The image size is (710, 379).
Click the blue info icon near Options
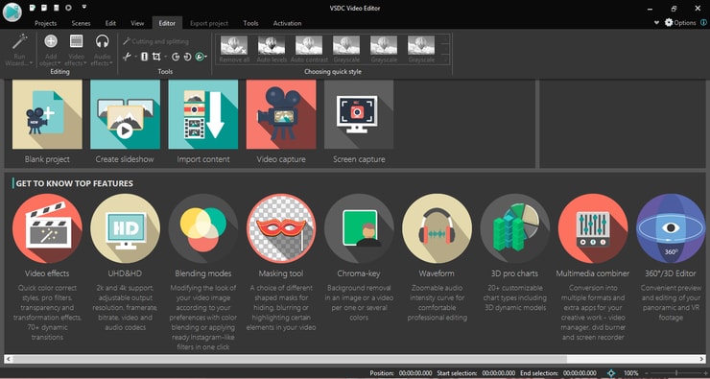703,23
